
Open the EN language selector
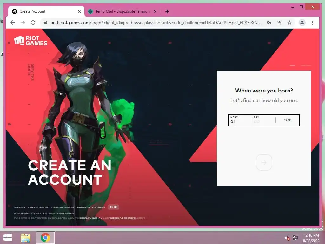coord(114,207)
